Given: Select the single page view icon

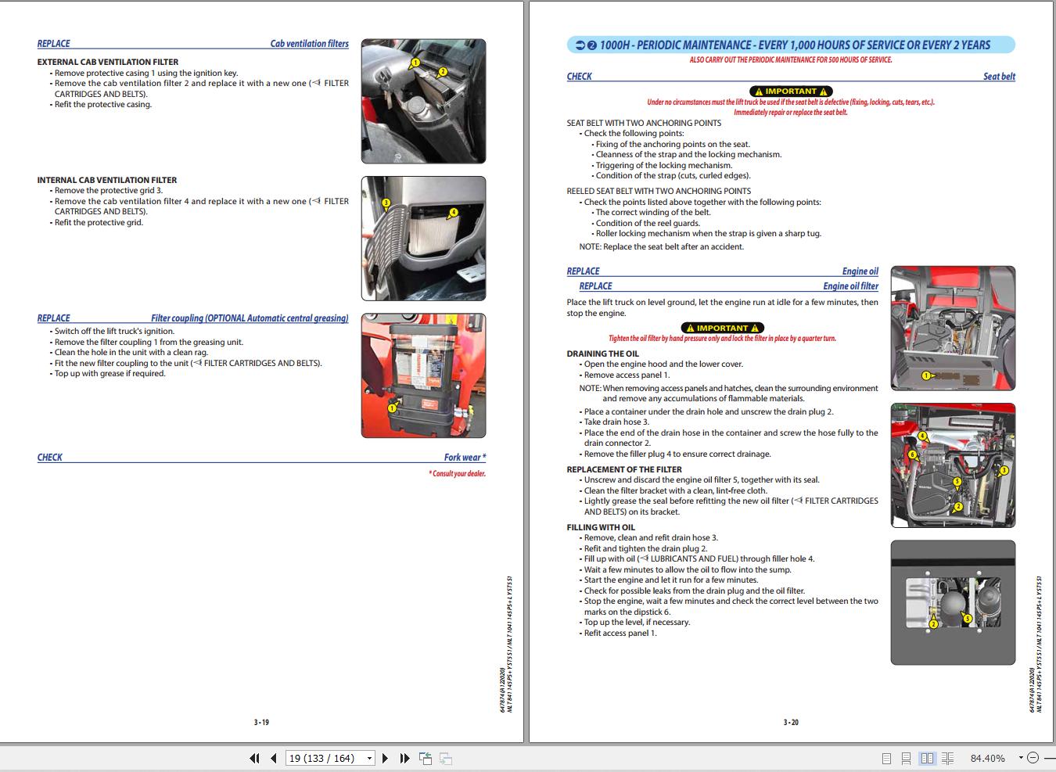Looking at the screenshot, I should pos(887,758).
